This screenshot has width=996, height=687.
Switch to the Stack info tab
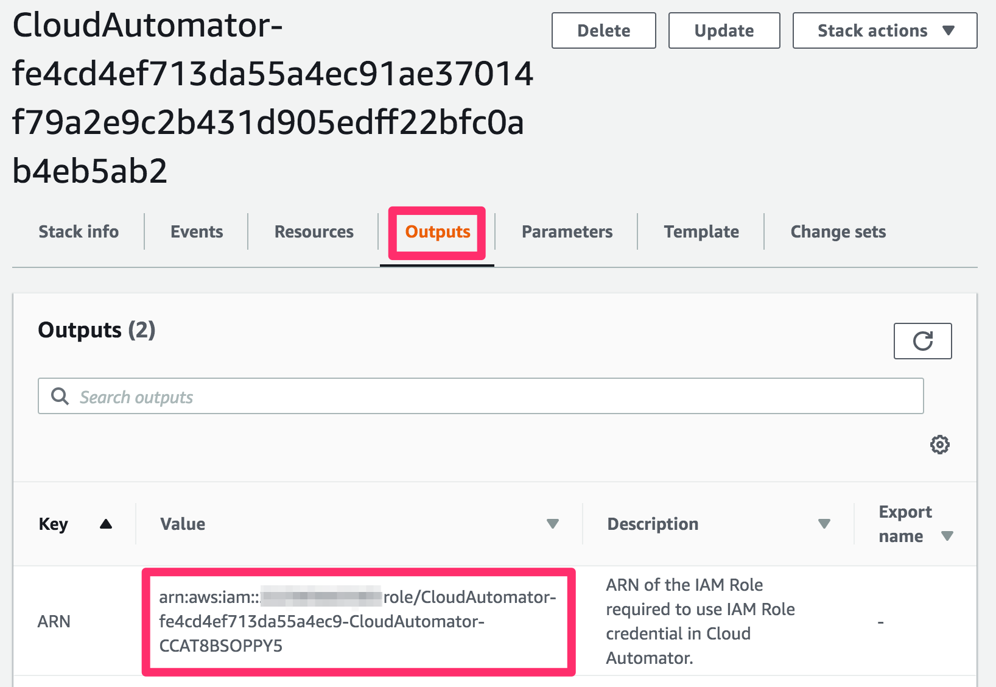79,231
